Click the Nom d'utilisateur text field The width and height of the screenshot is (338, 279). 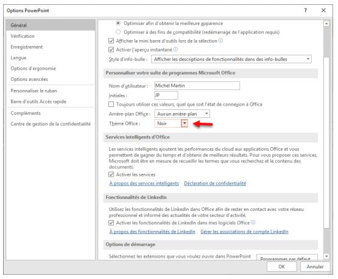[197, 86]
